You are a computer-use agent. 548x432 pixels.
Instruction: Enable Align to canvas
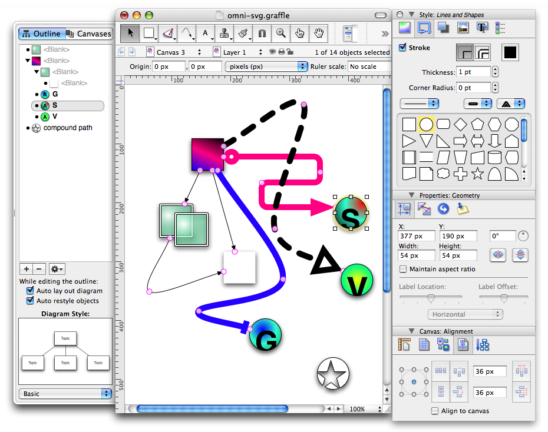(x=435, y=411)
